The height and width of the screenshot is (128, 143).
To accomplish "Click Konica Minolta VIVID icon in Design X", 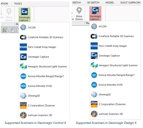I will pos(94,85).
